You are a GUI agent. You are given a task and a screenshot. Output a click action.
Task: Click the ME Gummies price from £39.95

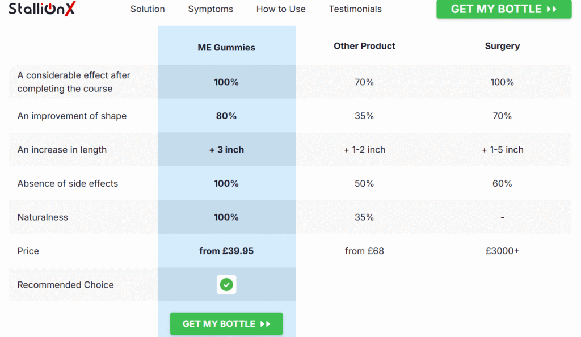(x=226, y=251)
